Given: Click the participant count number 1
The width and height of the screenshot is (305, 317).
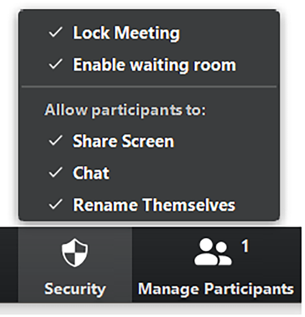Looking at the screenshot, I should point(245,246).
